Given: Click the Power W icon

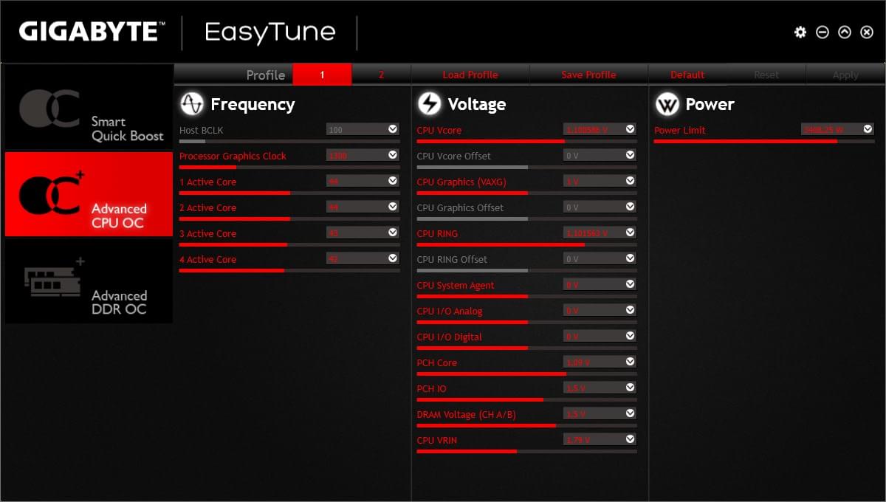Looking at the screenshot, I should click(667, 104).
